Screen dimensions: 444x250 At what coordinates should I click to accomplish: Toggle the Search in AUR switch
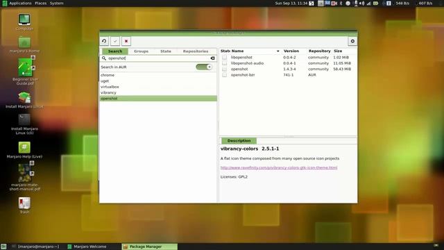203,67
